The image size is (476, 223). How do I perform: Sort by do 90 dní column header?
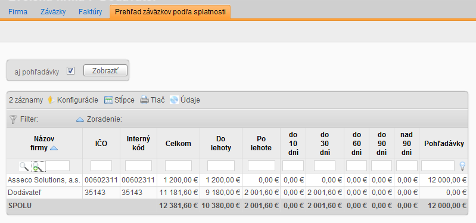[x=382, y=144]
